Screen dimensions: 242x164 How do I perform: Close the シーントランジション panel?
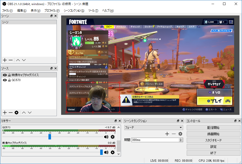(182, 121)
